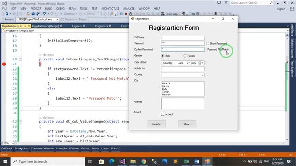Stop debugging with the red square icon
296x166 pixels.
126,14
